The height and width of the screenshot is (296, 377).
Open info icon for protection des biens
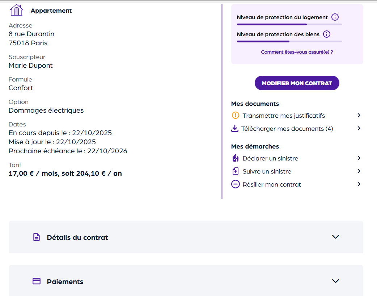(x=327, y=34)
